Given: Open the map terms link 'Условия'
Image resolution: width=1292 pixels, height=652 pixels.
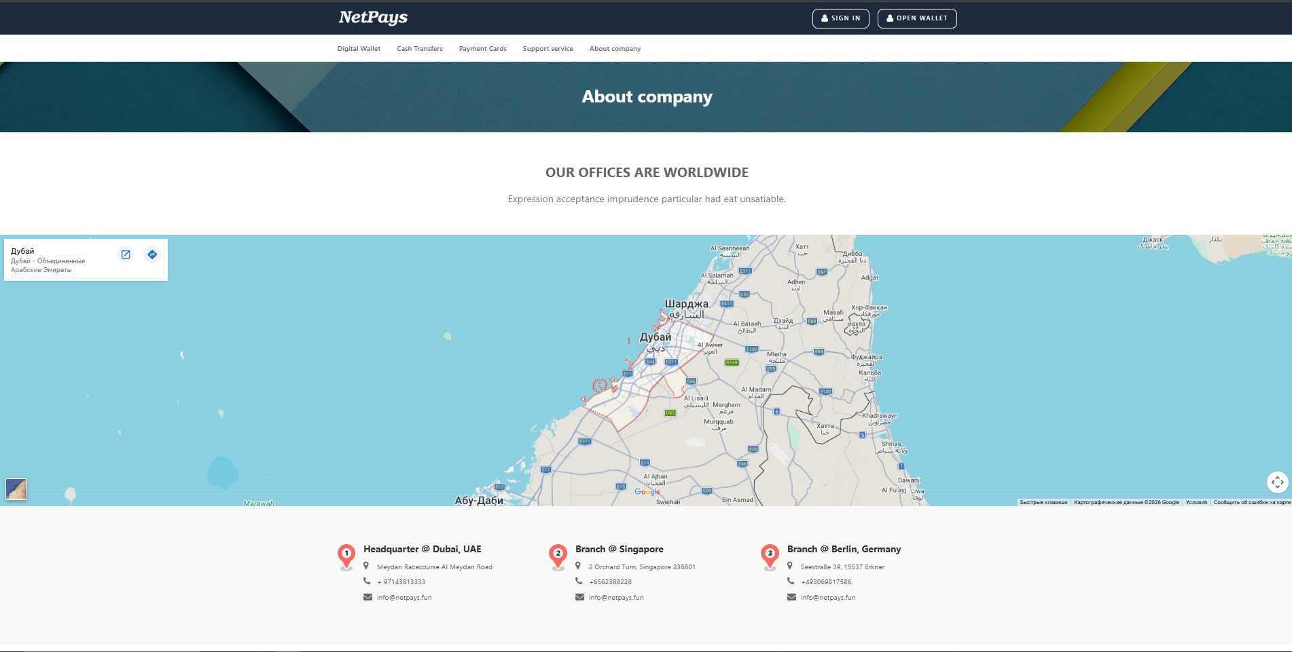Looking at the screenshot, I should pos(1196,503).
